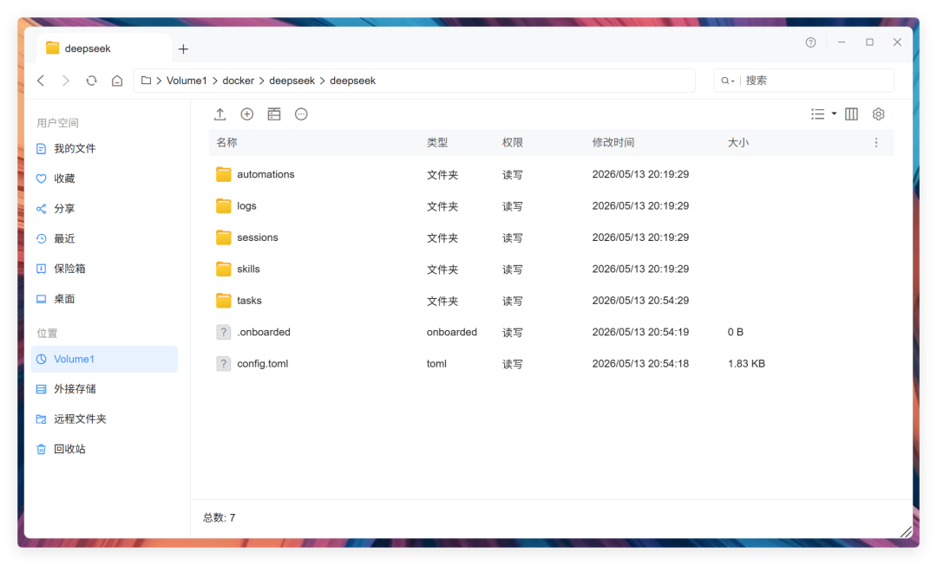937x565 pixels.
Task: Open the view mode dropdown arrow
Action: point(835,114)
